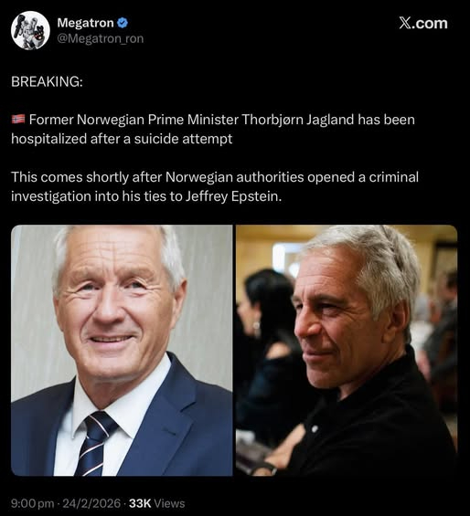This screenshot has height=516, width=470.
Task: View the 33K view count
Action: (140, 503)
